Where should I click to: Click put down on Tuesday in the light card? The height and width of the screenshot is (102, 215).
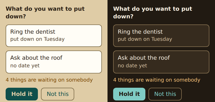[37, 39]
